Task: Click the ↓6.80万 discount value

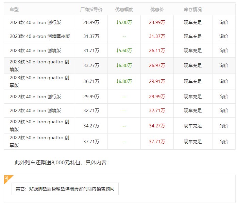Action: [124, 81]
